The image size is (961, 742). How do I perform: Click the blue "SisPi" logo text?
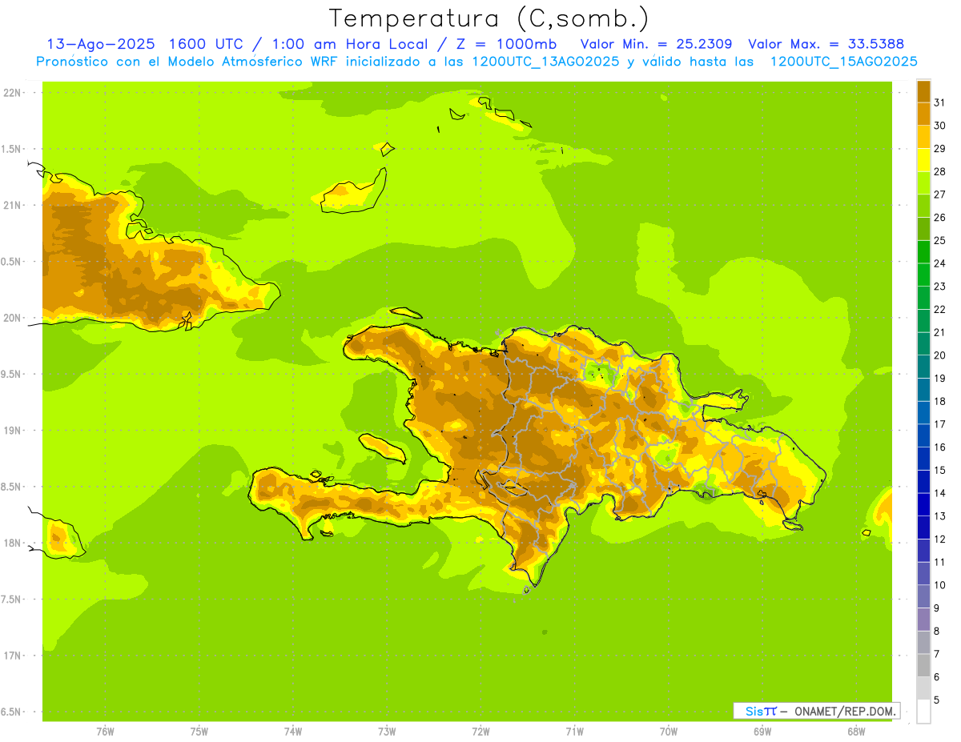pyautogui.click(x=761, y=711)
